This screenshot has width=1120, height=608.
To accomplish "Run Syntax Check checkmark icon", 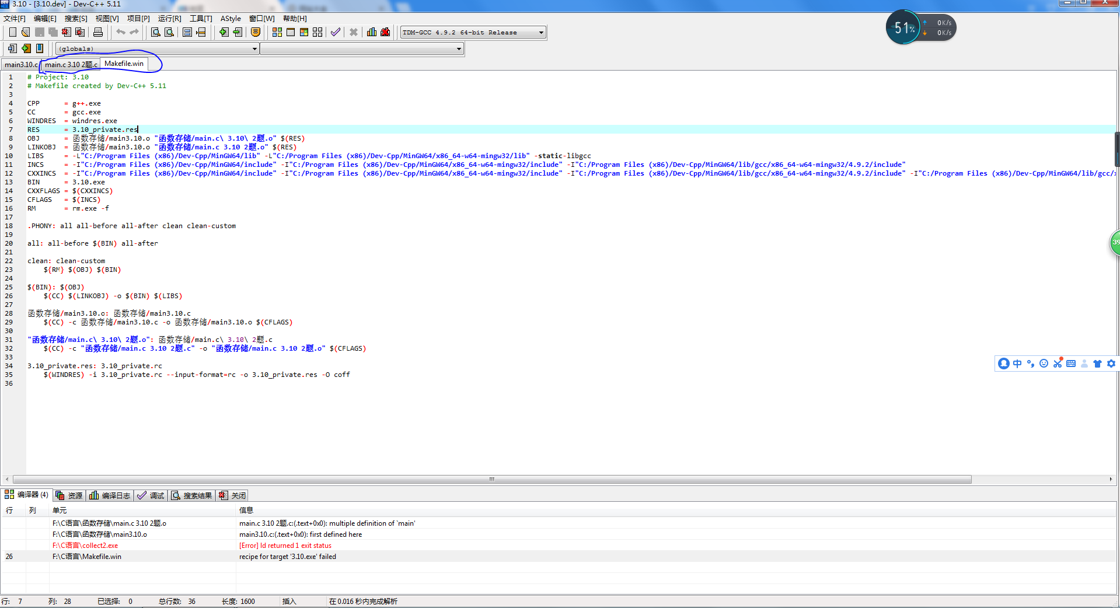I will pos(336,32).
